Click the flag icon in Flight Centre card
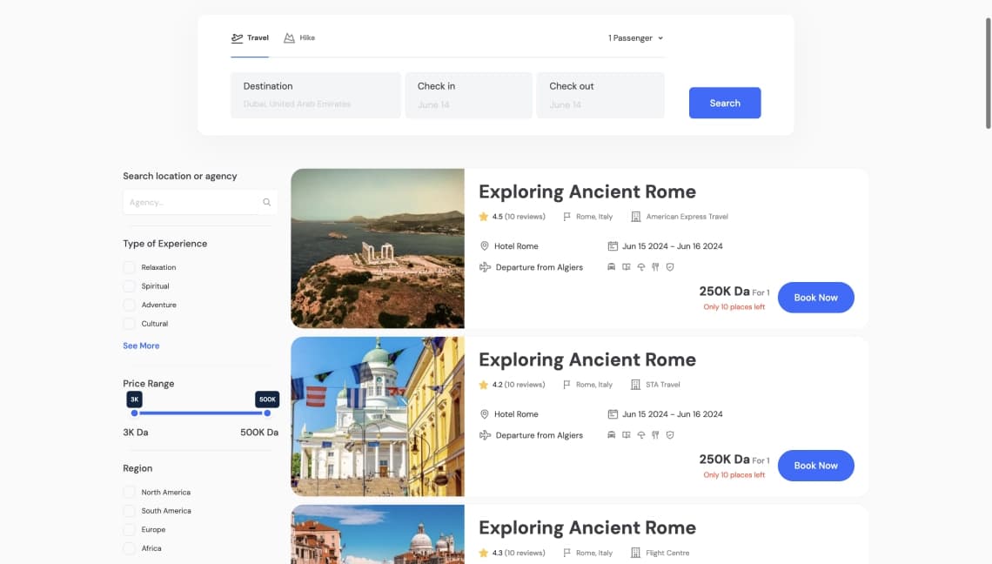Image resolution: width=992 pixels, height=564 pixels. pyautogui.click(x=566, y=553)
